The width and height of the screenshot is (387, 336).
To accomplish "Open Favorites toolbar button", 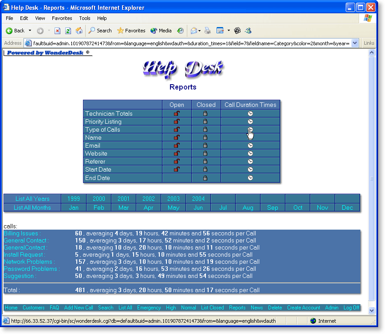I will pos(131,31).
